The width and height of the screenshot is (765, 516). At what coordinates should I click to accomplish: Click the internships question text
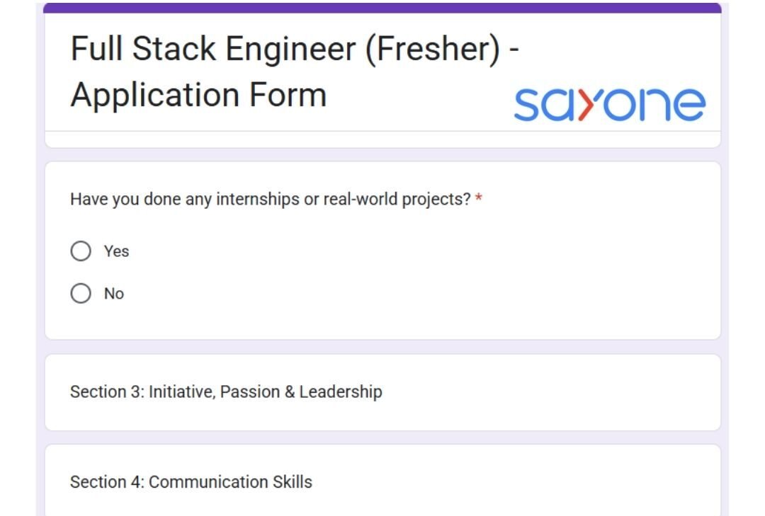(269, 200)
